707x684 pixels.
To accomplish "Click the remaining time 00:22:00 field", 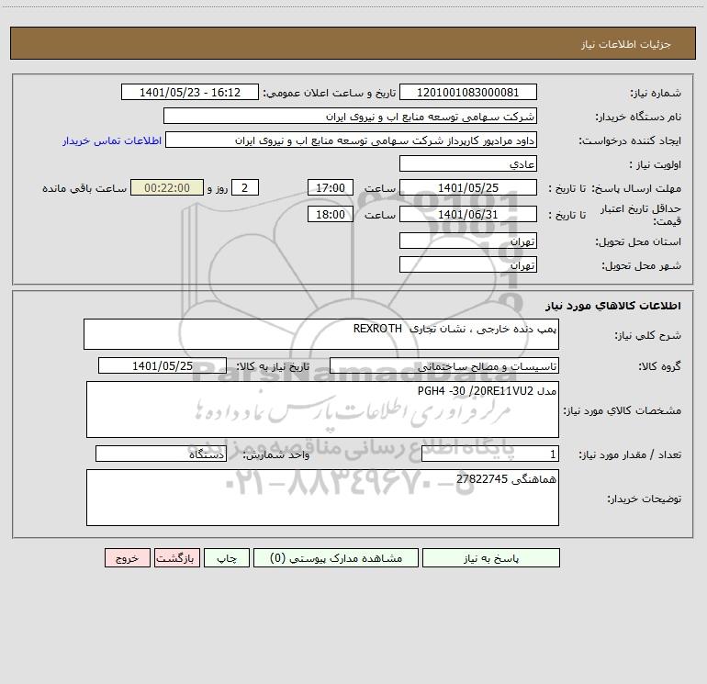I will click(x=167, y=187).
